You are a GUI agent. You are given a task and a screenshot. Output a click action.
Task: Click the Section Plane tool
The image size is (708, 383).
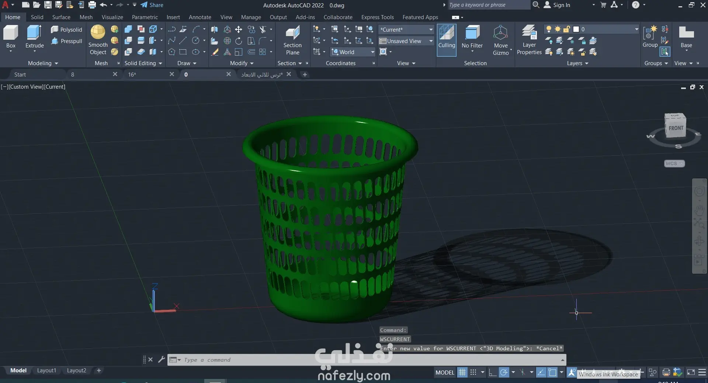point(292,40)
